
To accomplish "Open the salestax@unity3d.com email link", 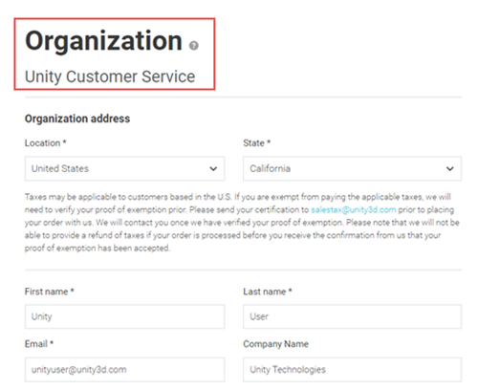I will (354, 209).
